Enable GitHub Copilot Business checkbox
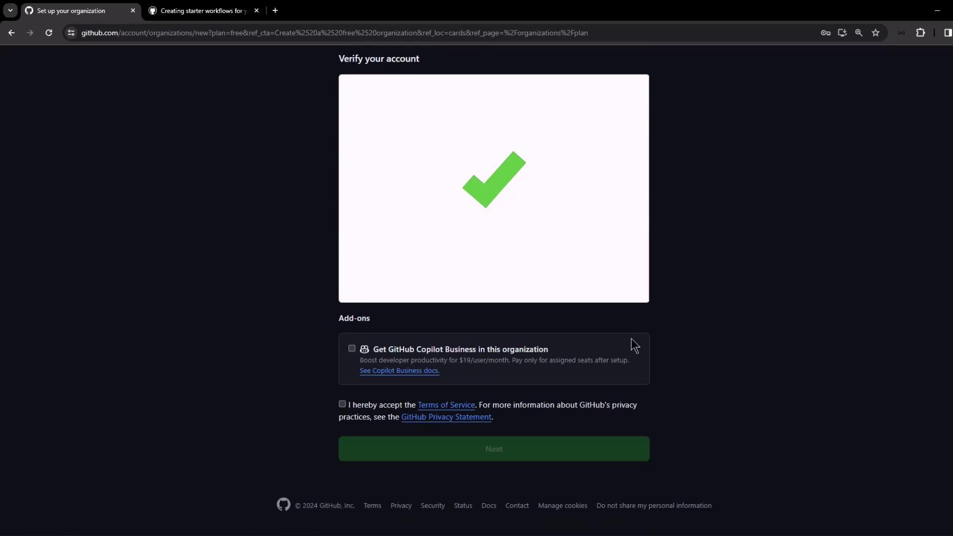 coord(352,348)
